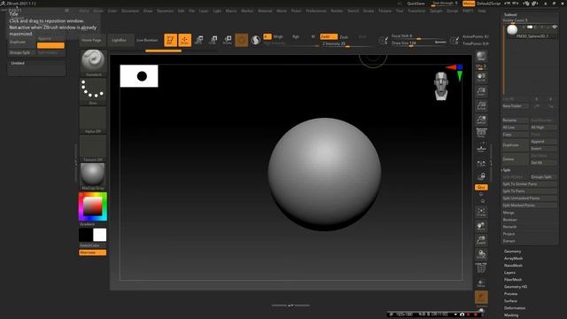Toggle Rgb painting mode

coord(295,36)
